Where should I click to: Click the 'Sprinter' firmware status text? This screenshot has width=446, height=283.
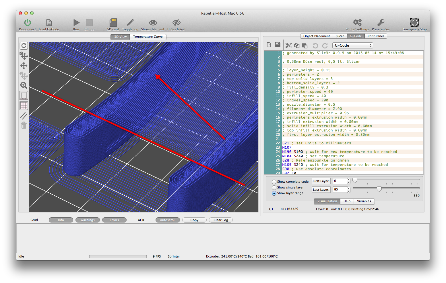point(174,256)
